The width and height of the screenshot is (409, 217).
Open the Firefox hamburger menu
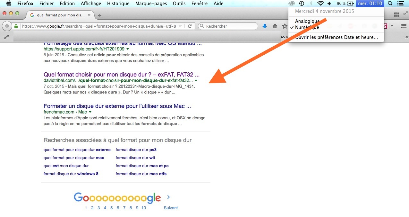pyautogui.click(x=404, y=26)
